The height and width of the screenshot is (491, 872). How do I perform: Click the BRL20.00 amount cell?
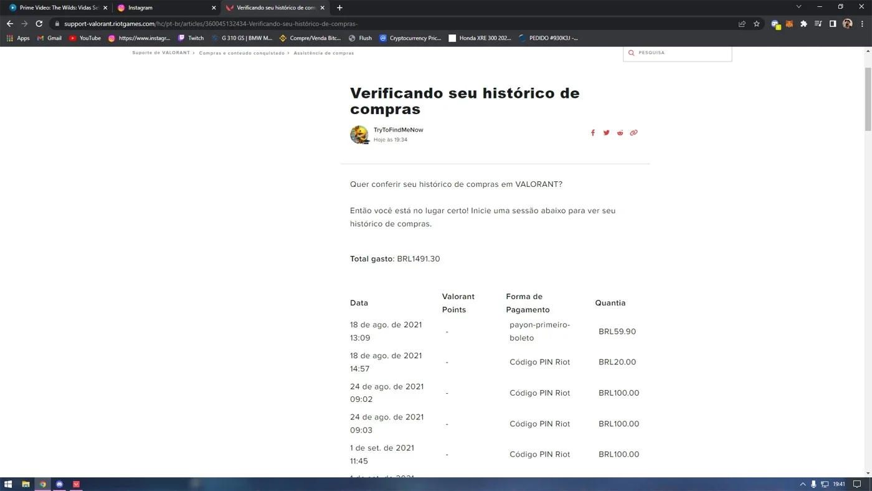pos(617,362)
